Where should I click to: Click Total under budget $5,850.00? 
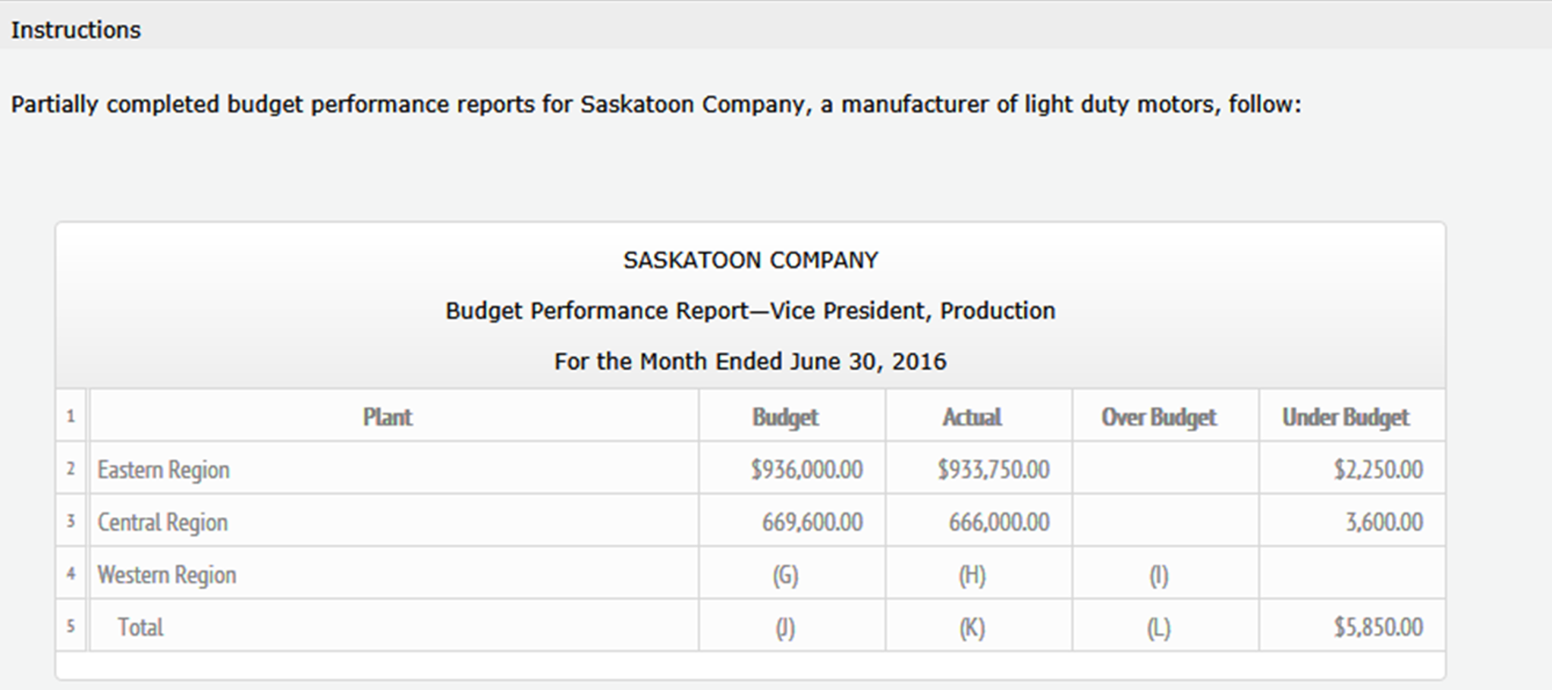1379,627
